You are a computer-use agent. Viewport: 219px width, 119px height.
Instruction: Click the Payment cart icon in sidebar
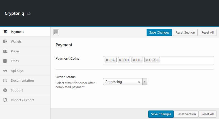tap(5, 32)
